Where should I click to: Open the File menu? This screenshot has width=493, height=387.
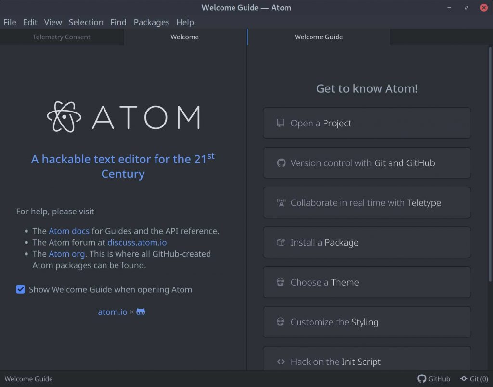(x=10, y=22)
